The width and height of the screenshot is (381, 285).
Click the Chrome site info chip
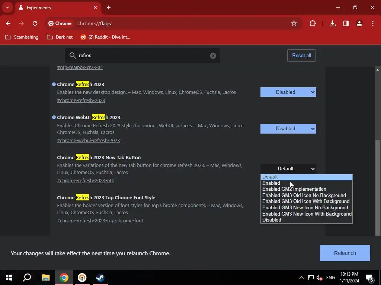click(60, 23)
